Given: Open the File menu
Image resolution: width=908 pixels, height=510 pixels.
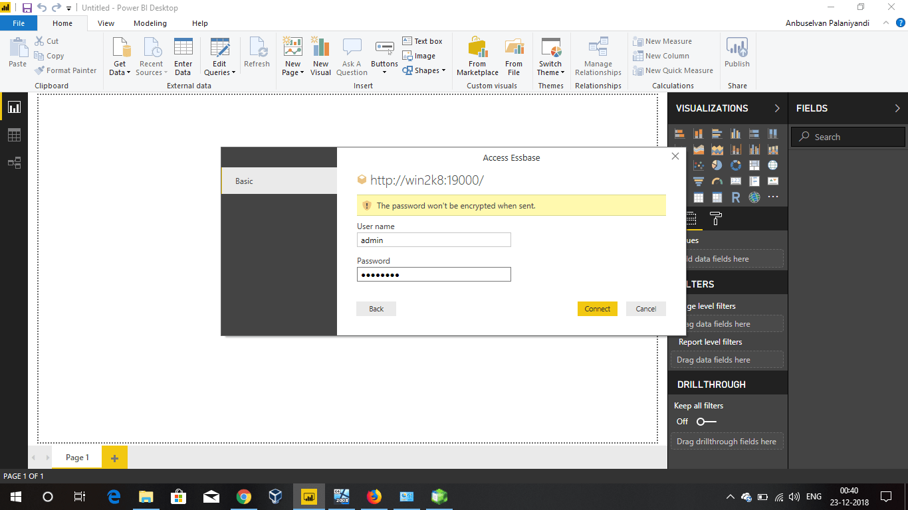Looking at the screenshot, I should tap(19, 23).
